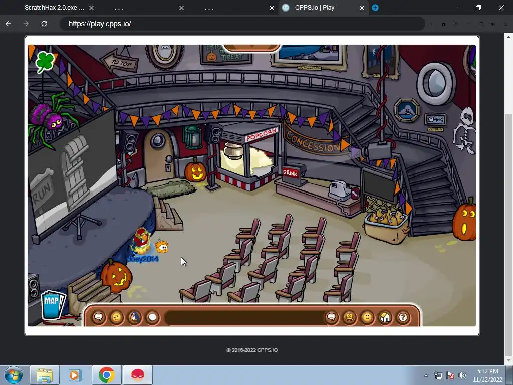Click the volume speaker tray icon
513x385 pixels.
pyautogui.click(x=462, y=375)
